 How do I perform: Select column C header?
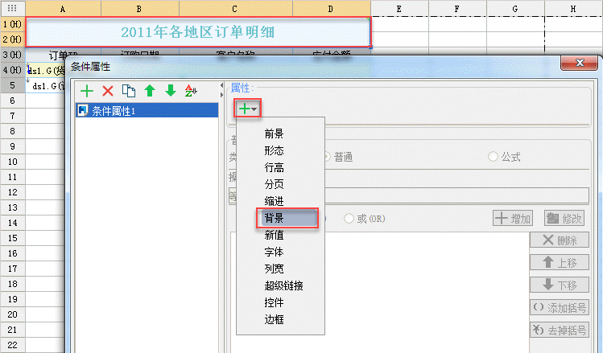235,9
